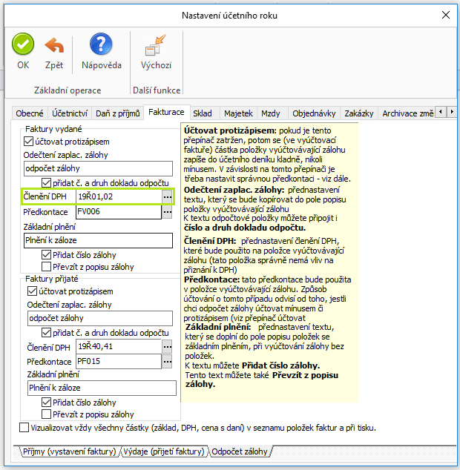This screenshot has height=470, width=460.
Task: Click the Předkontace field containing FV006
Action: pyautogui.click(x=119, y=211)
